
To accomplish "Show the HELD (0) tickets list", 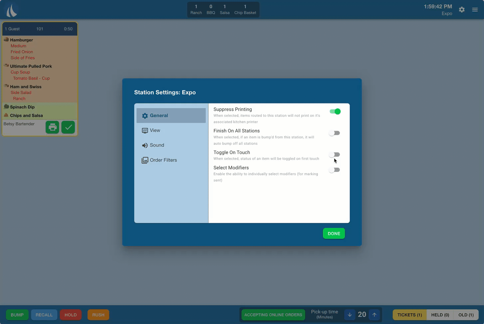I will click(x=440, y=315).
